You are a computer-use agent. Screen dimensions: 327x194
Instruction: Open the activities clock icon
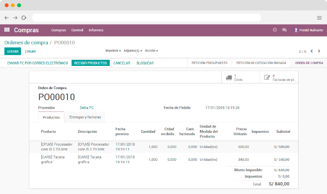click(275, 30)
